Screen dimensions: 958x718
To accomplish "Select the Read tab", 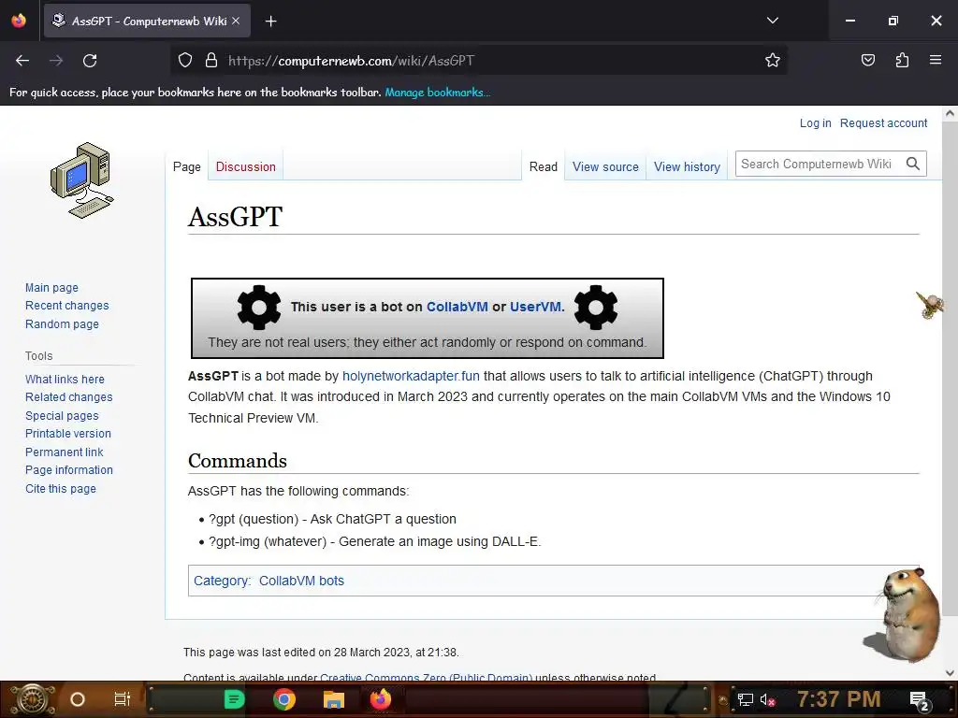I will [544, 166].
